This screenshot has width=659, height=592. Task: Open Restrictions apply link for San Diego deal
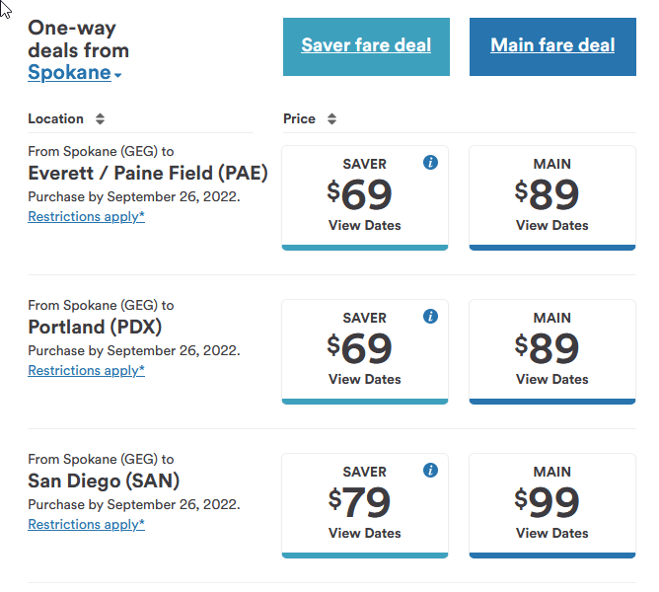click(86, 525)
